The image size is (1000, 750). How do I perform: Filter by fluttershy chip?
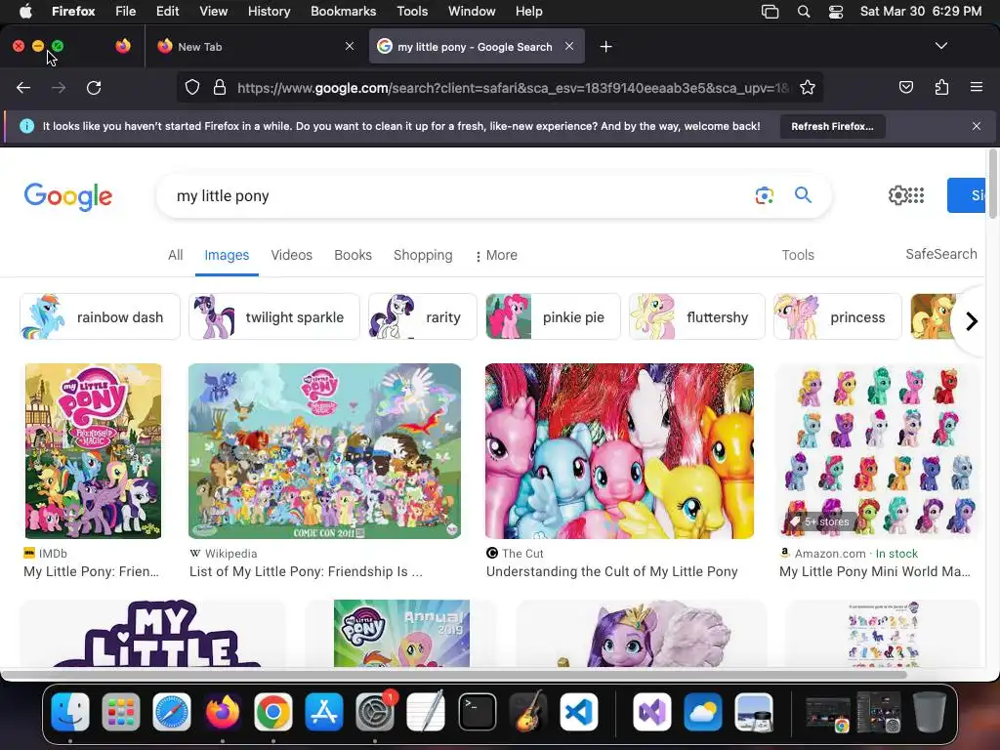(696, 317)
